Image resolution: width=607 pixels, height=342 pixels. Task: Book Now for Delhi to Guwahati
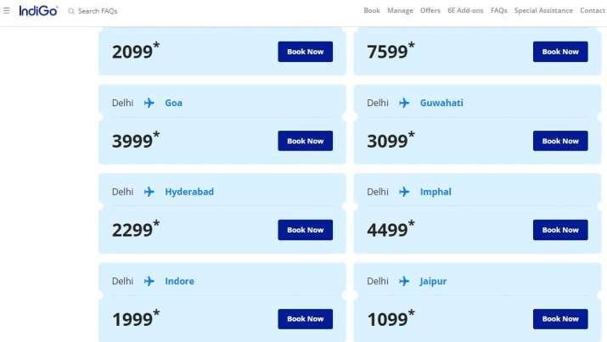pyautogui.click(x=559, y=141)
